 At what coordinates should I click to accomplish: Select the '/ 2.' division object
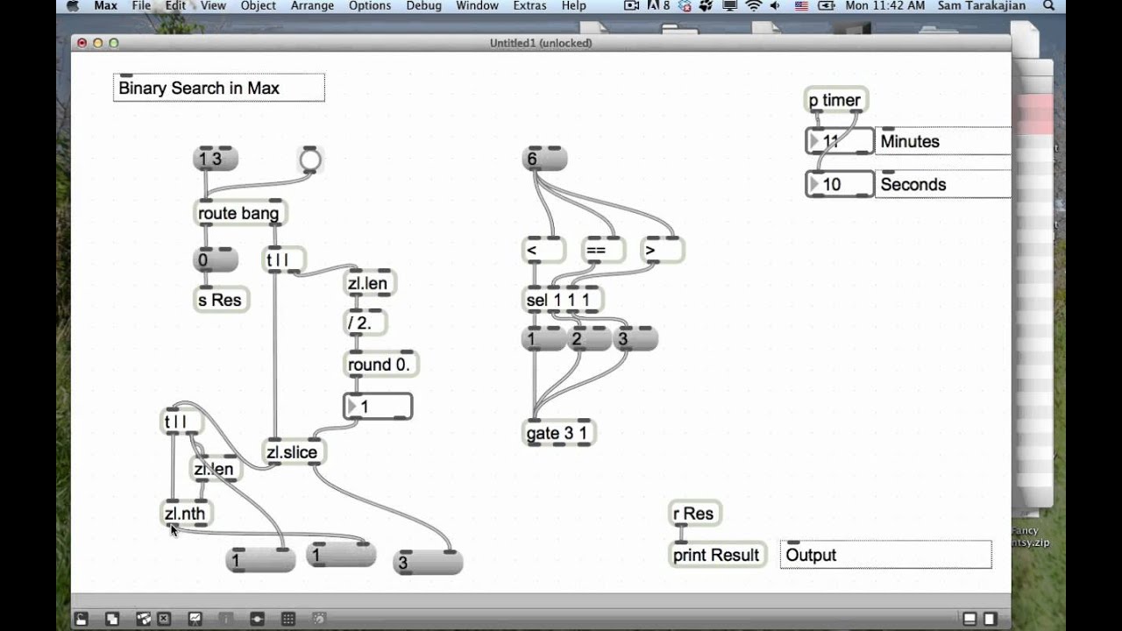(x=365, y=323)
